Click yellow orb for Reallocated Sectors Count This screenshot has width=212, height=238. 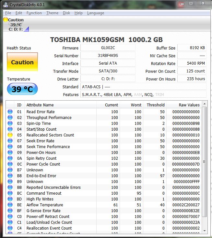[10, 135]
